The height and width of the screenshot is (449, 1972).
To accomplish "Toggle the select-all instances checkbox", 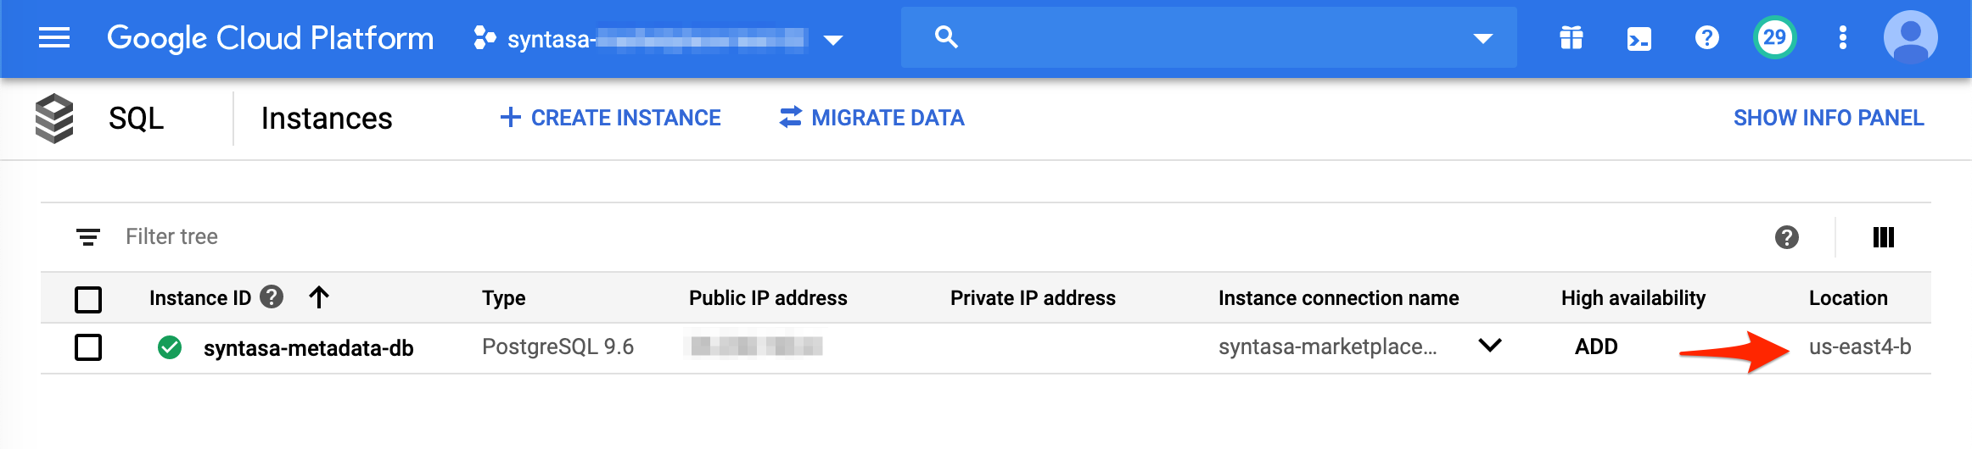I will coord(88,299).
